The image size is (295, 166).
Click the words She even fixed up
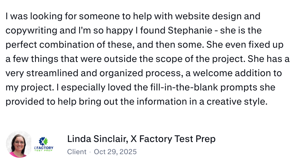click(x=245, y=45)
